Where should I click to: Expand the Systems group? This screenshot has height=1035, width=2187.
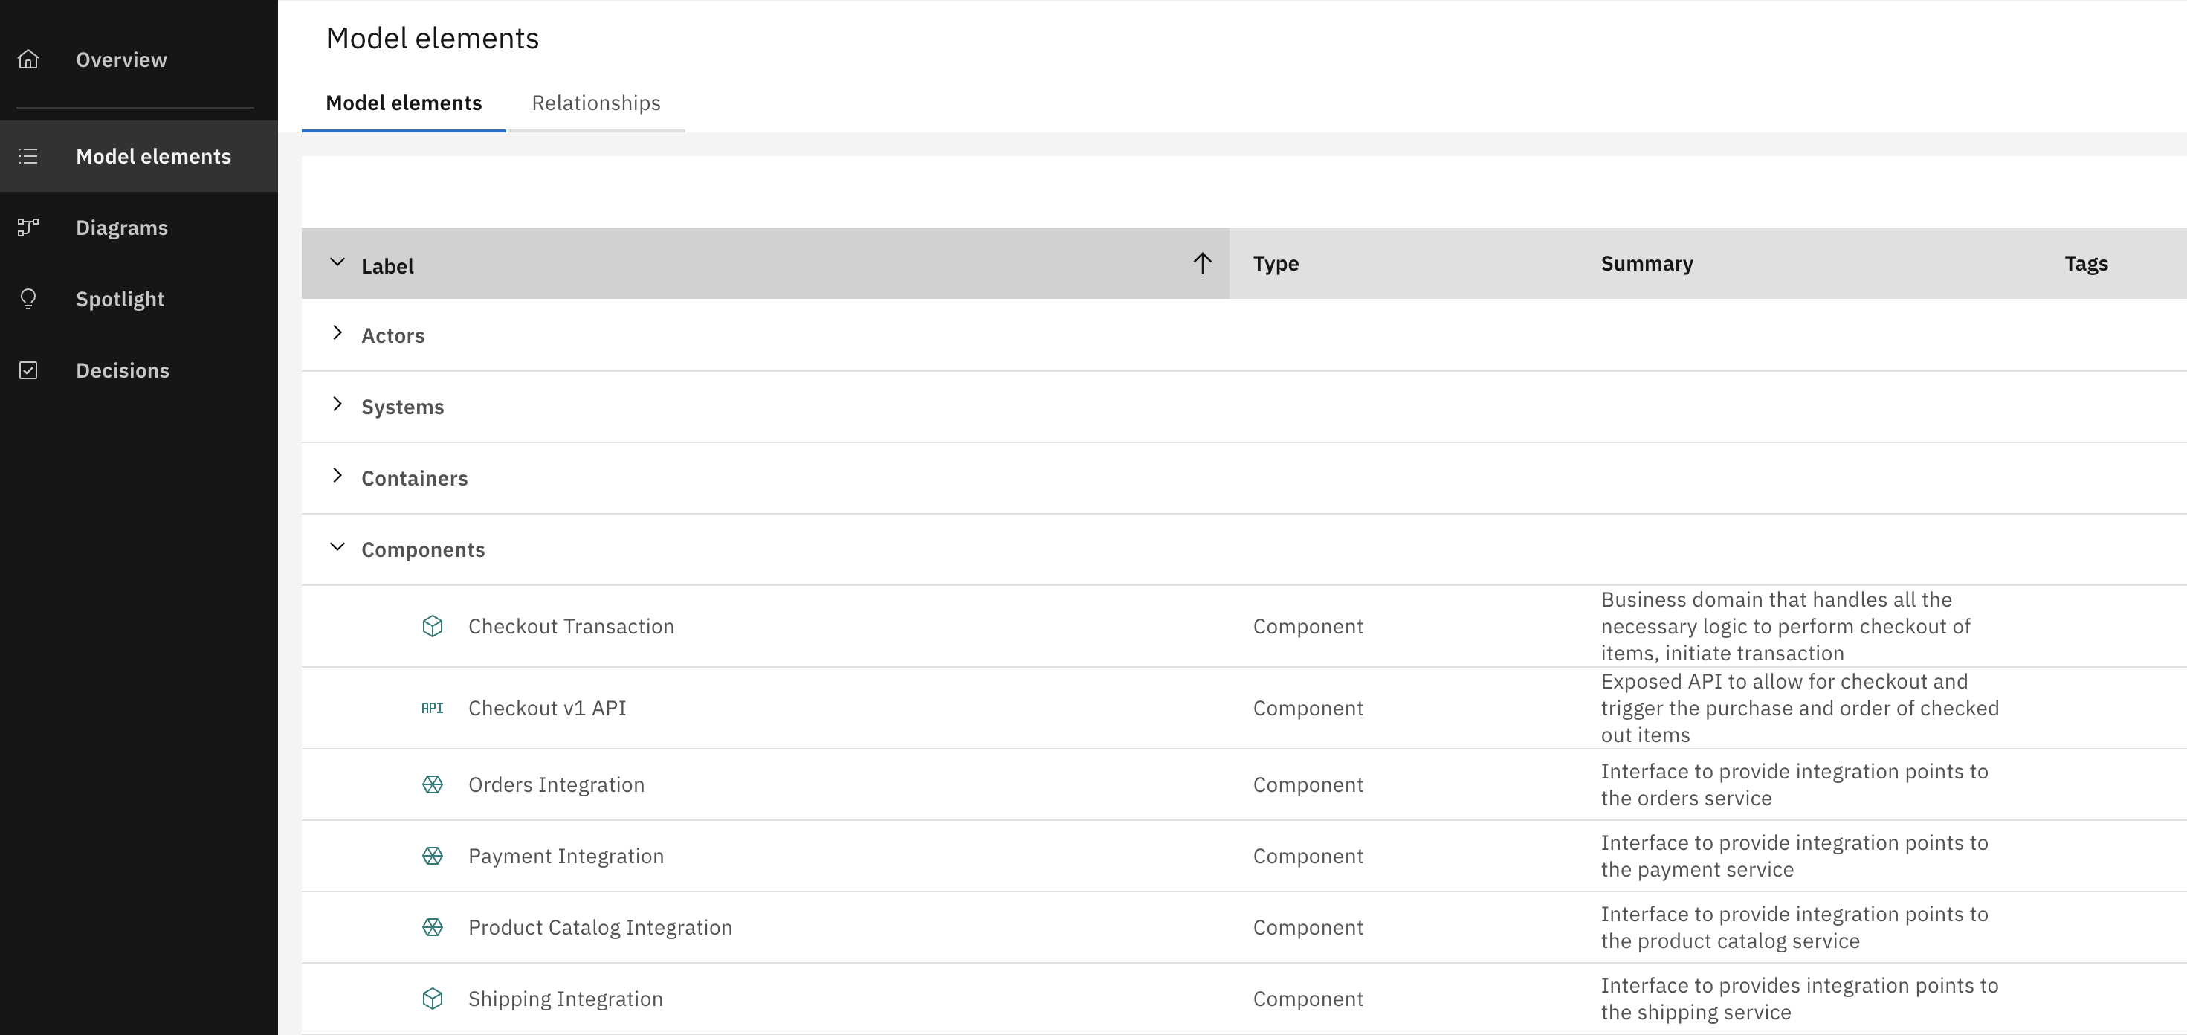point(337,404)
